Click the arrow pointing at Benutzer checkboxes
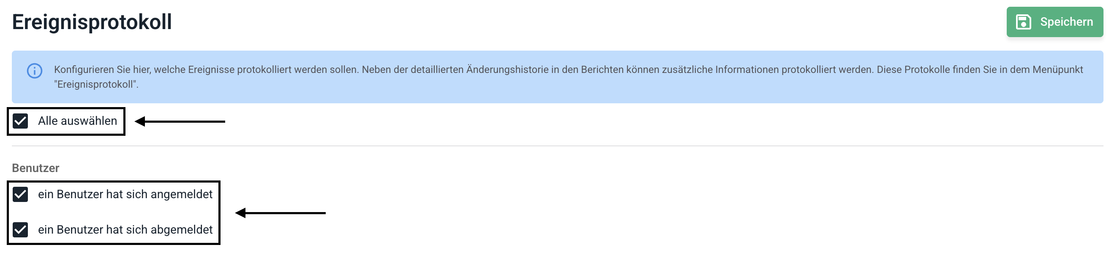1117x269 pixels. (281, 213)
